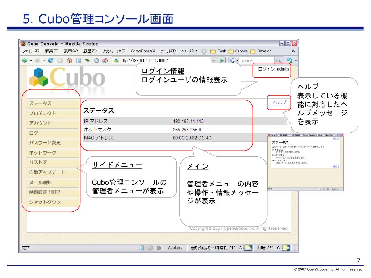Screen dimensions: 371x278
Task: Click the Google search input field
Action: (257, 60)
